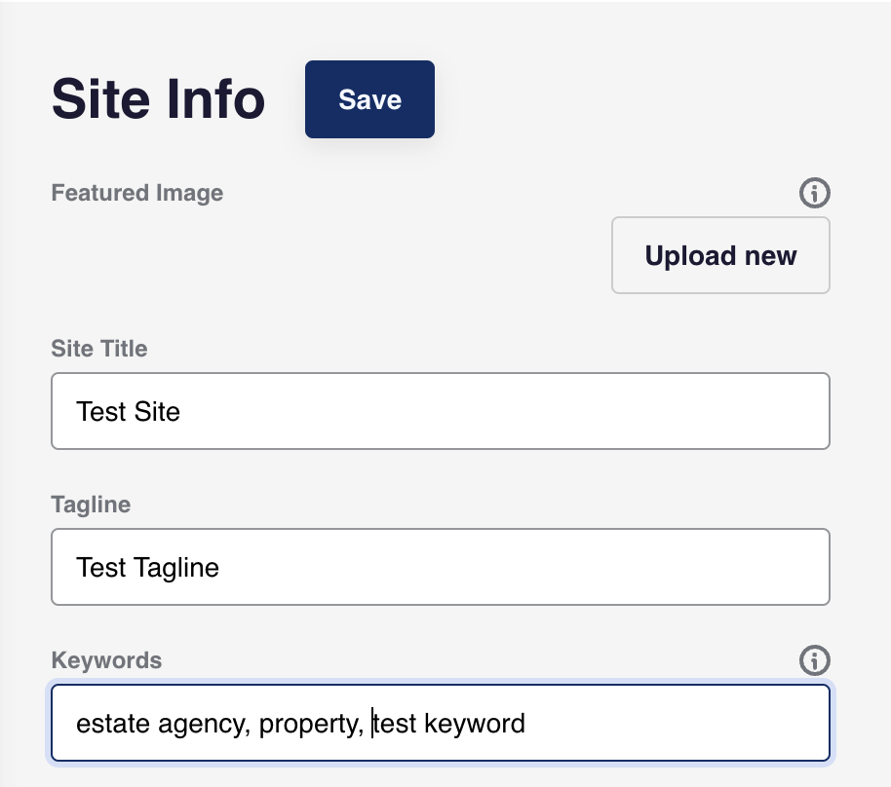
Task: Click the Upload new button
Action: 720,255
